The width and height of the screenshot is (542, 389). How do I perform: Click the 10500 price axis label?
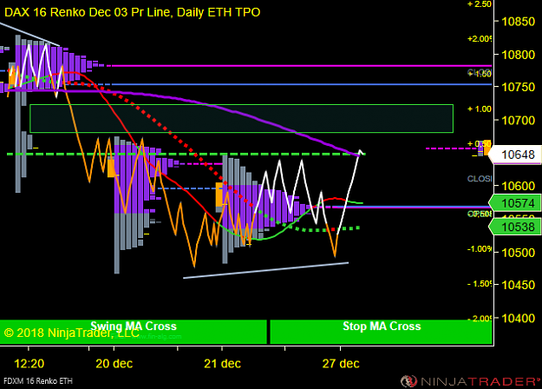[x=518, y=253]
